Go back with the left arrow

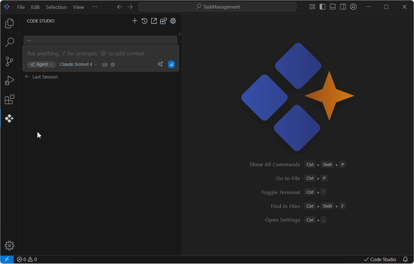[120, 7]
